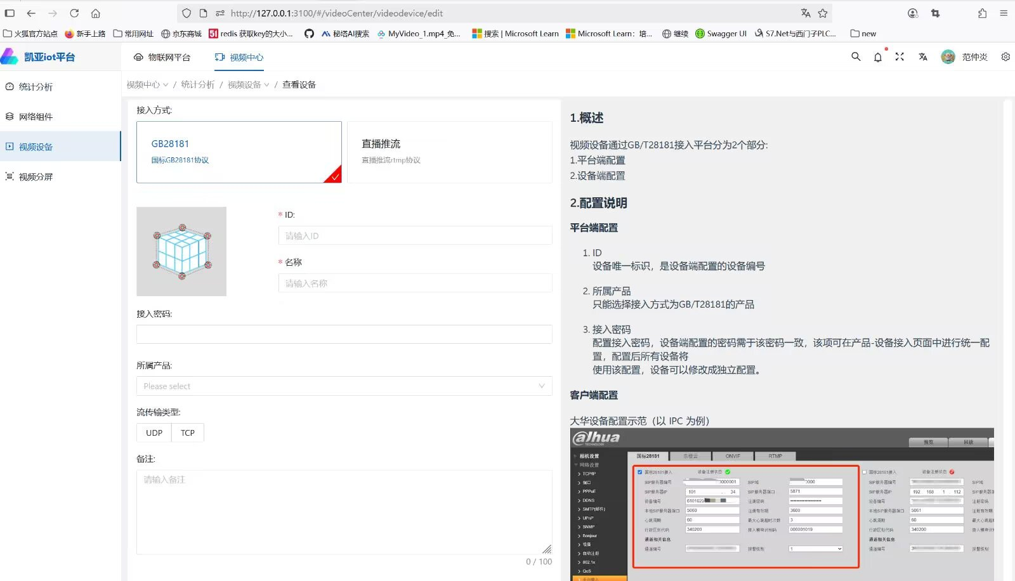Click the search magnifier icon in header
Viewport: 1015px width, 581px height.
[856, 56]
